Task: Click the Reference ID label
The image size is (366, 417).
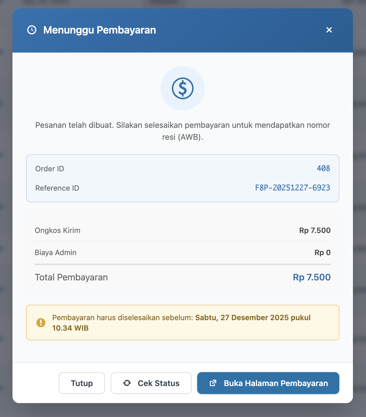Action: click(57, 188)
